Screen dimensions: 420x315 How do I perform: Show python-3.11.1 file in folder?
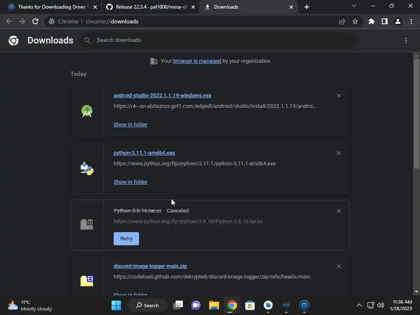[x=130, y=182]
